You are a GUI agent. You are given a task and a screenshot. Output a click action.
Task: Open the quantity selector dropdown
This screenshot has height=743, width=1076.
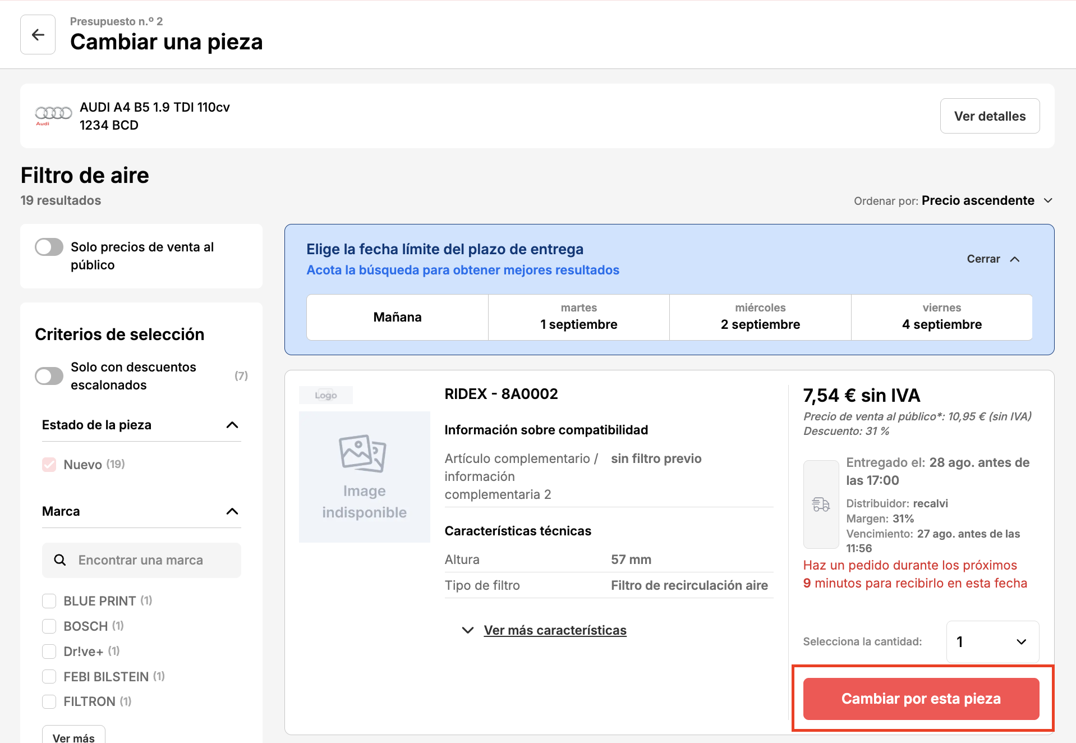tap(992, 642)
